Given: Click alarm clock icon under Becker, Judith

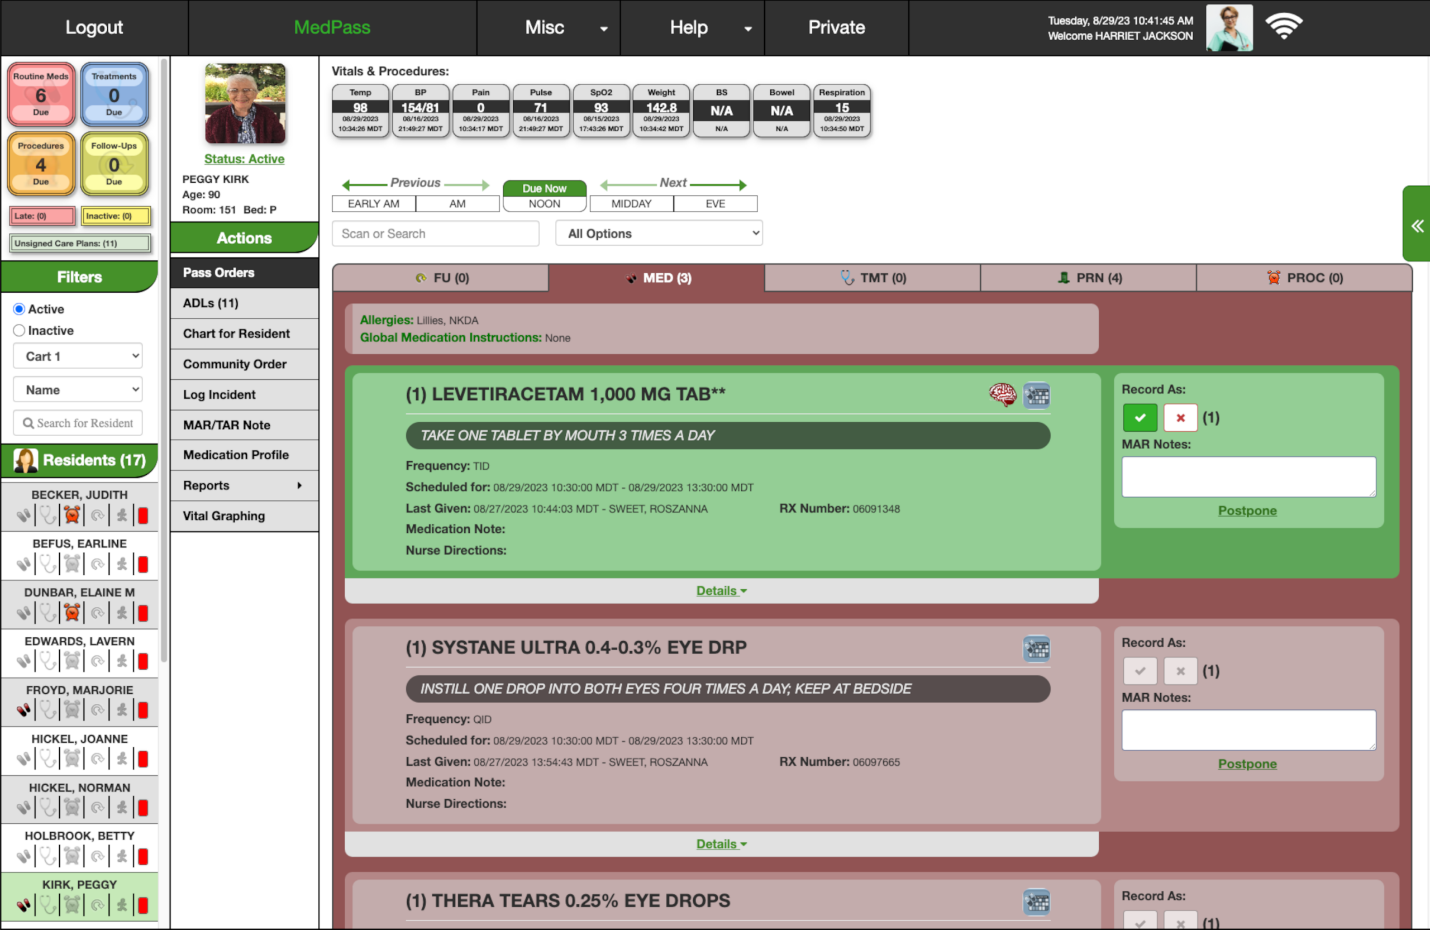Looking at the screenshot, I should click(x=72, y=515).
